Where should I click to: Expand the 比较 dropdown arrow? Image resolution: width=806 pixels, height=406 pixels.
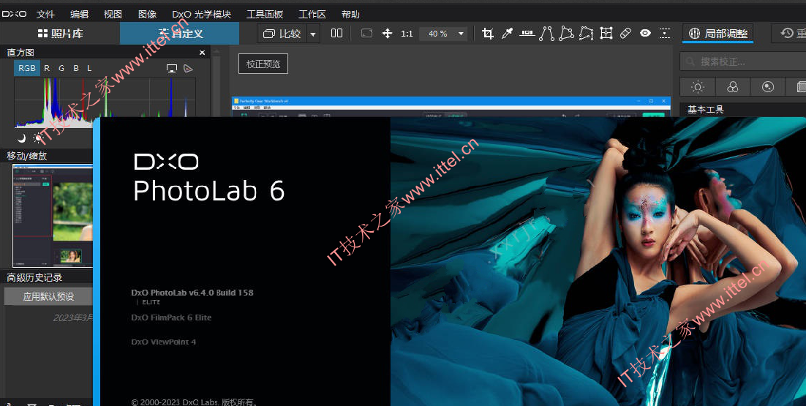[x=313, y=34]
